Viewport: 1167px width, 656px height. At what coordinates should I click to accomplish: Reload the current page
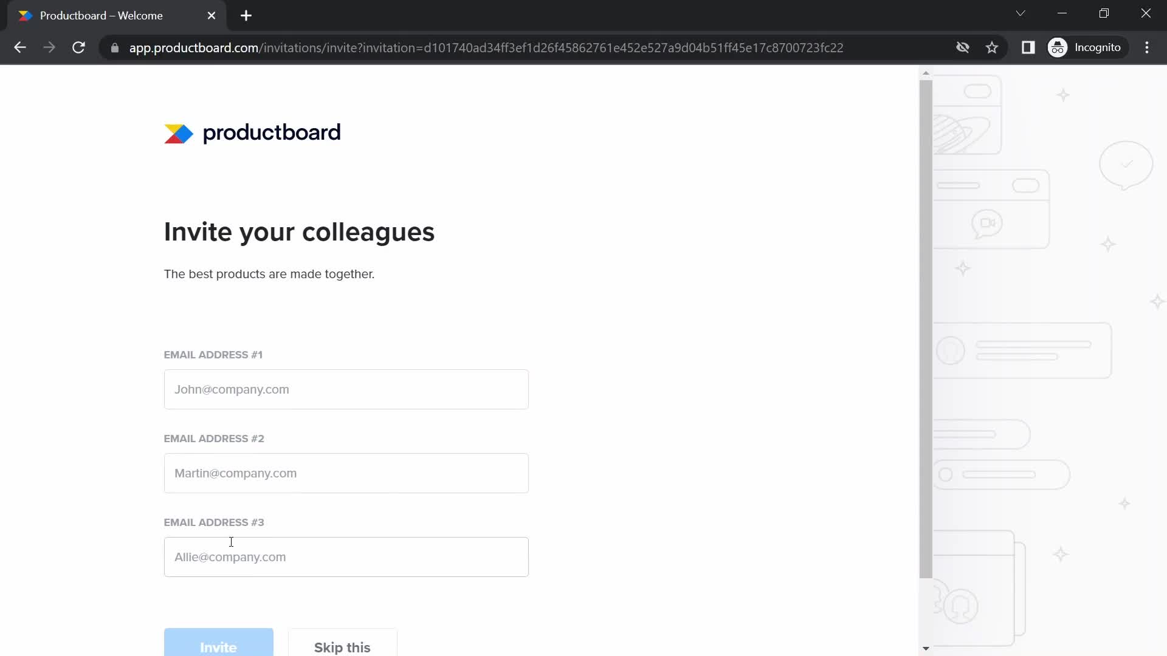coord(78,47)
